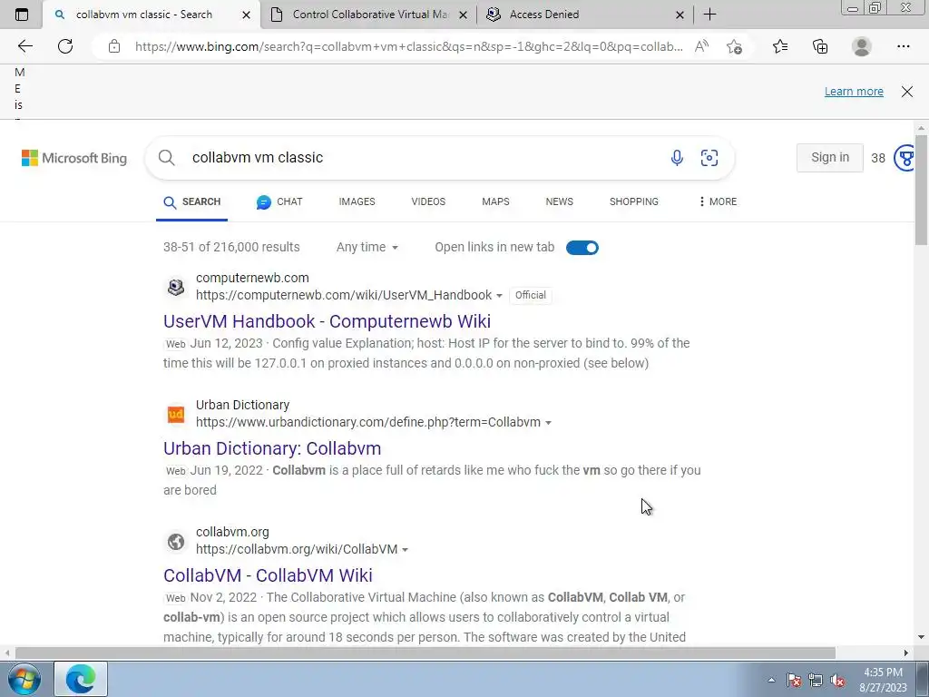Switch to the VIDEOS tab

[x=428, y=201]
